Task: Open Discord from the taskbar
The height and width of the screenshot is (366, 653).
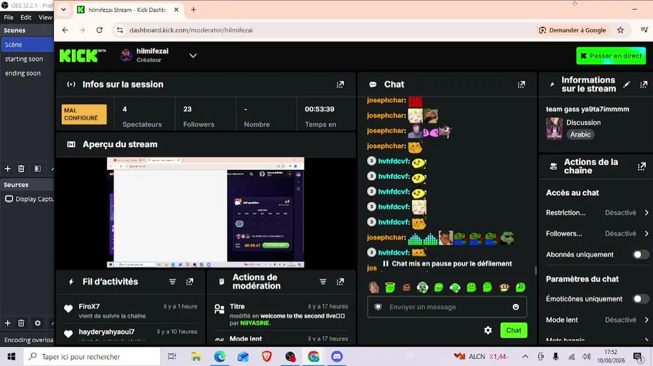Action: [337, 357]
